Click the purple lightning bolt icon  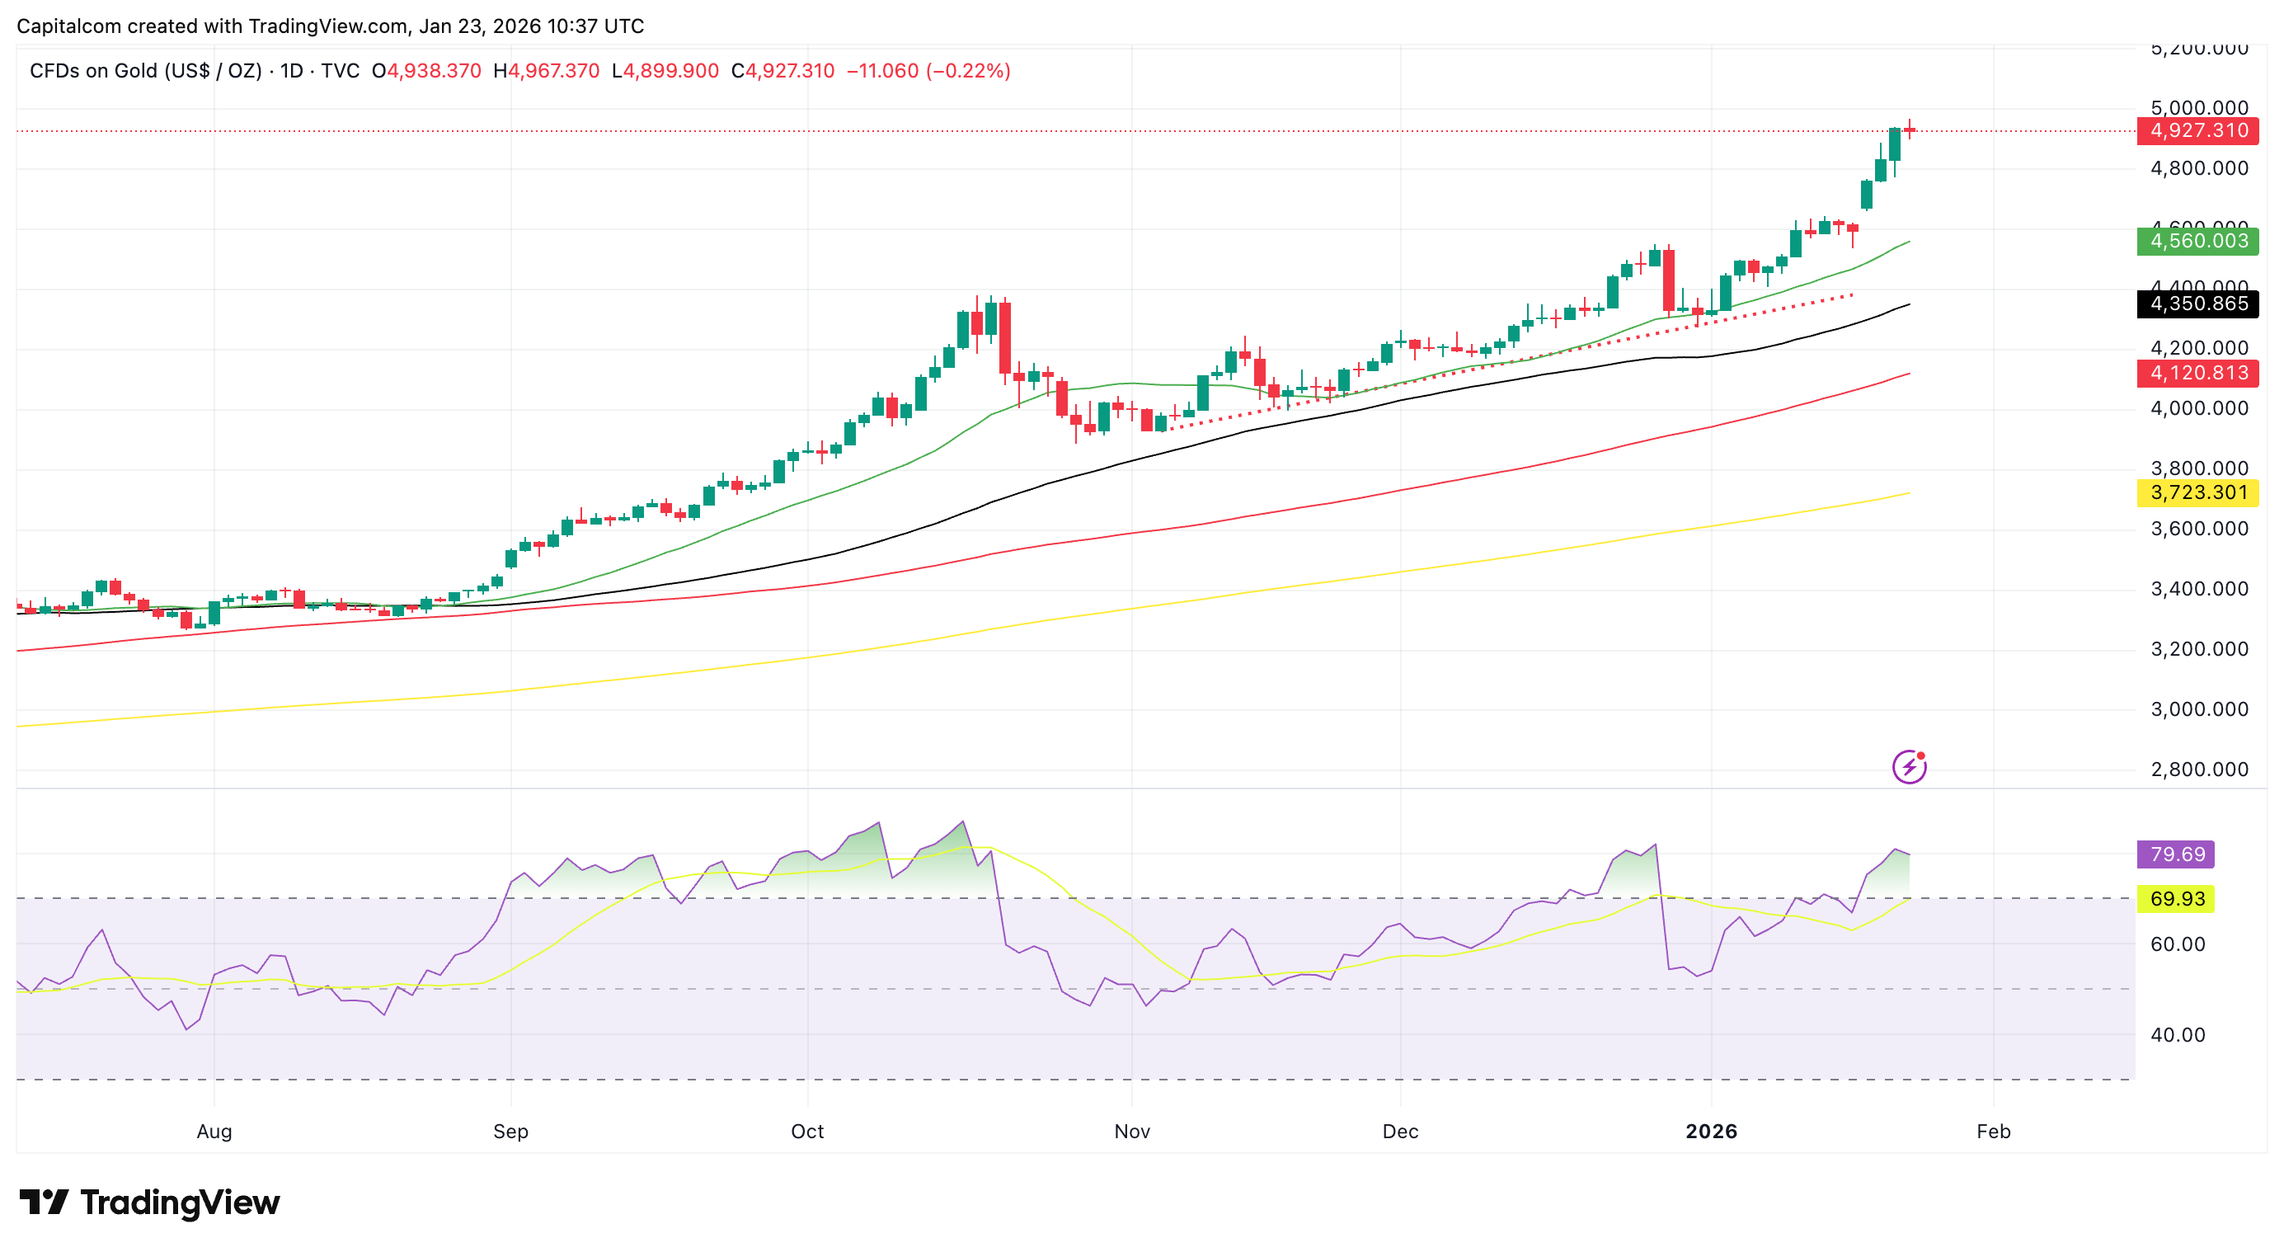[1908, 766]
